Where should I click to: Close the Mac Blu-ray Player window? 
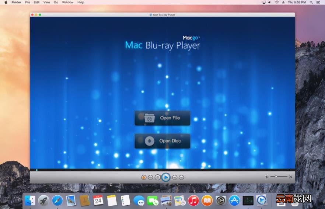coord(32,15)
